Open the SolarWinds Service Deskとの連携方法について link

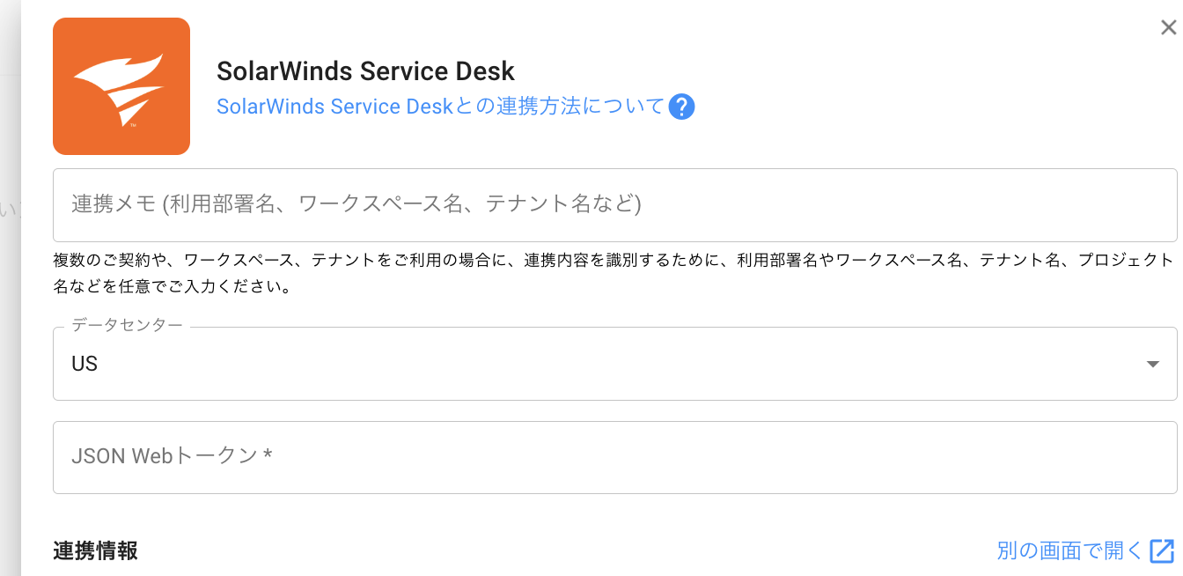440,107
